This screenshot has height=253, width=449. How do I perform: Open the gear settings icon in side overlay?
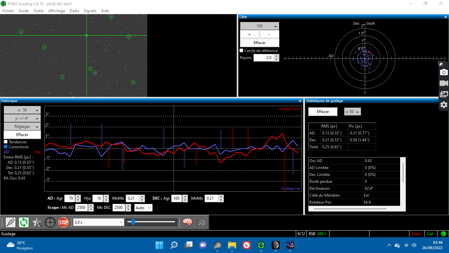[444, 105]
